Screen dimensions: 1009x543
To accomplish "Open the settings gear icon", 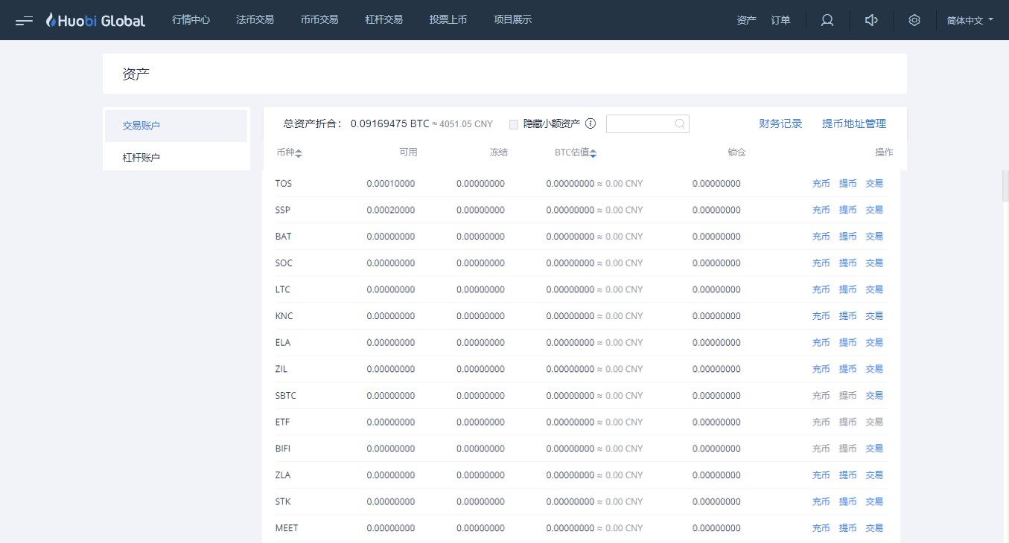I will click(914, 20).
